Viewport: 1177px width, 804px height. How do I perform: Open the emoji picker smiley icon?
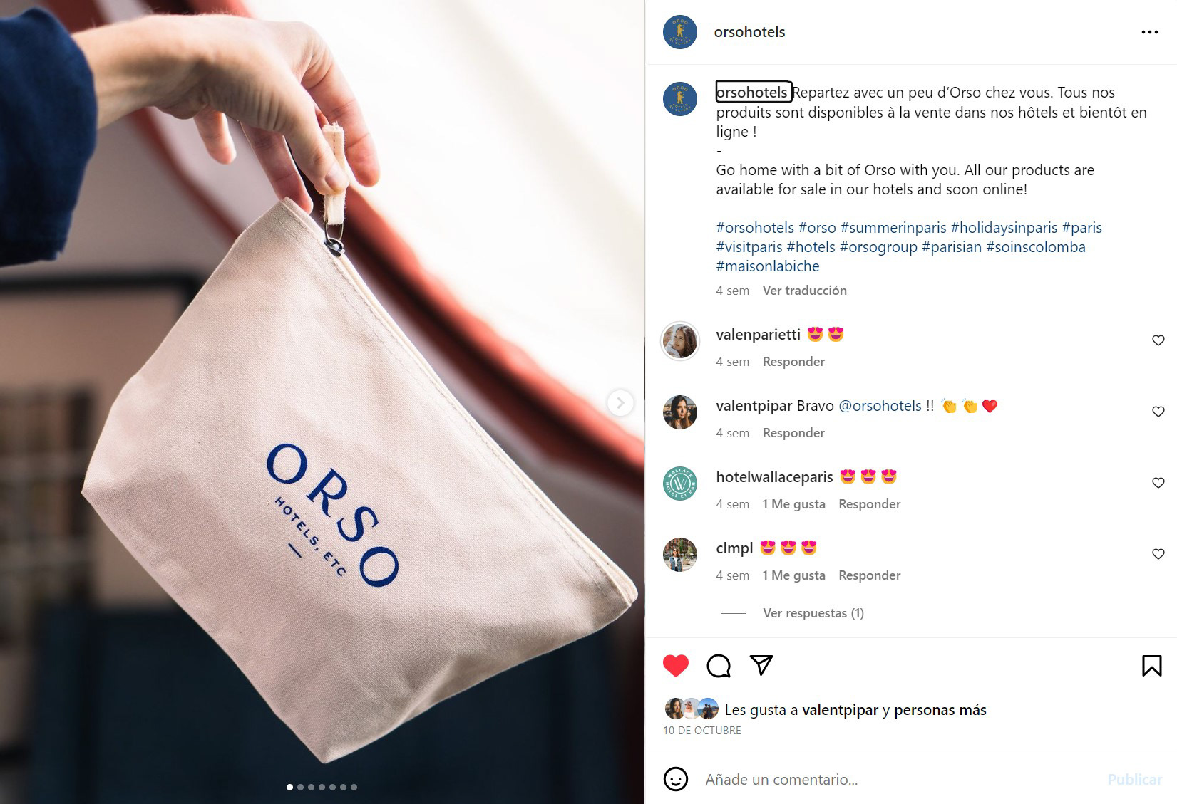click(675, 779)
